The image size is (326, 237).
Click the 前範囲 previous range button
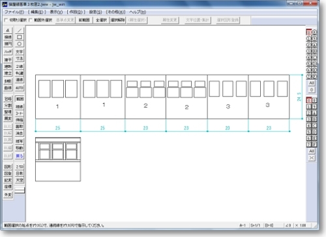click(x=84, y=20)
